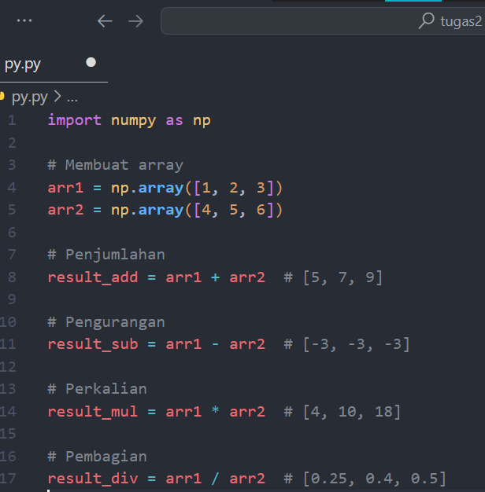Screen dimensions: 485x492
Task: Click the unsaved dot on py.py tab
Action: (x=91, y=62)
